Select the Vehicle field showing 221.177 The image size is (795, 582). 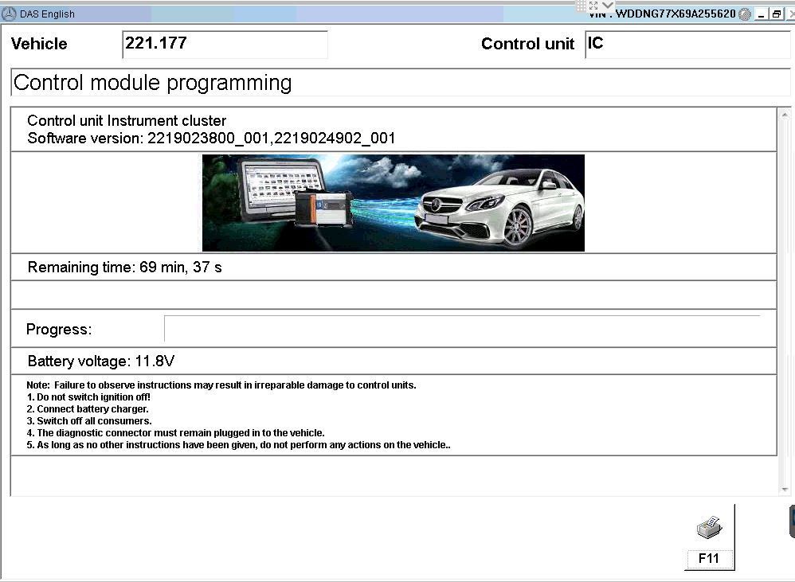[225, 45]
